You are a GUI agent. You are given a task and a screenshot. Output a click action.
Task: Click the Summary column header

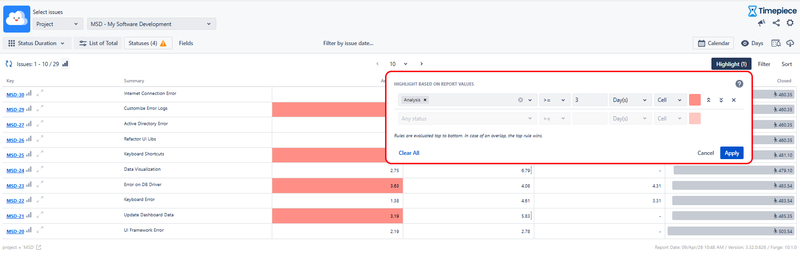pos(134,81)
